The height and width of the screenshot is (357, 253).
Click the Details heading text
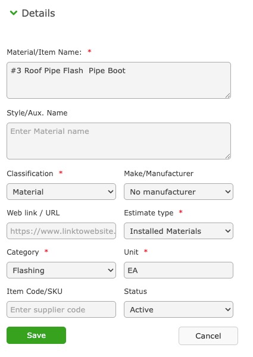coord(38,13)
